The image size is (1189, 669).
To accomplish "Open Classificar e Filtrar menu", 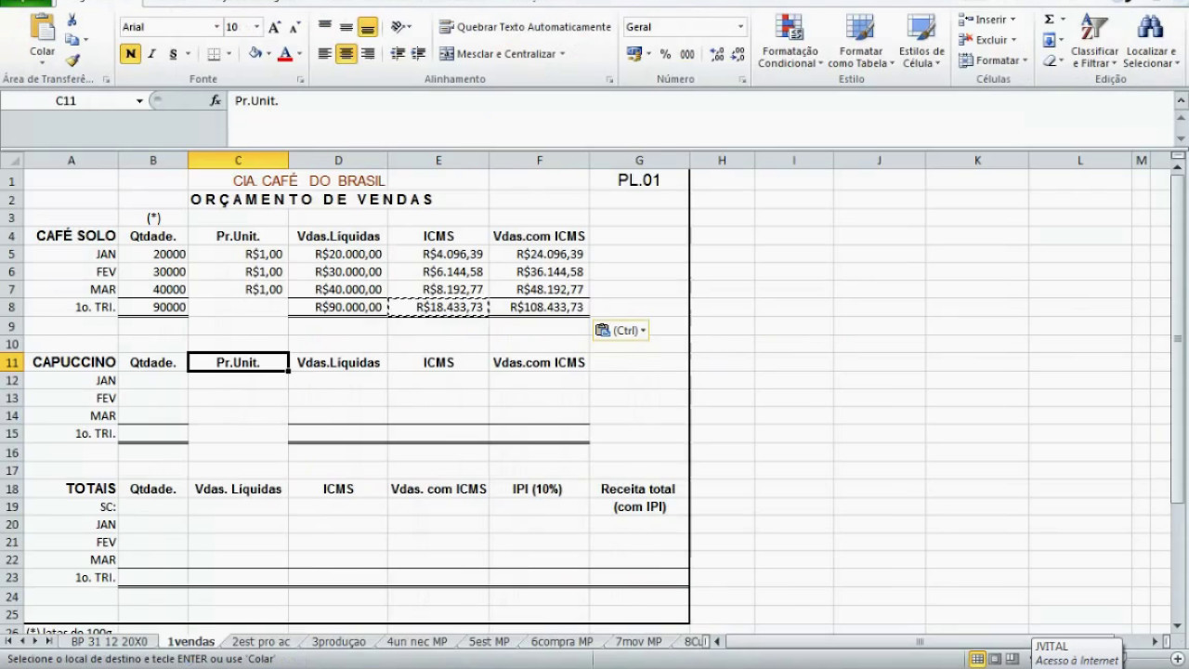I will click(x=1094, y=41).
